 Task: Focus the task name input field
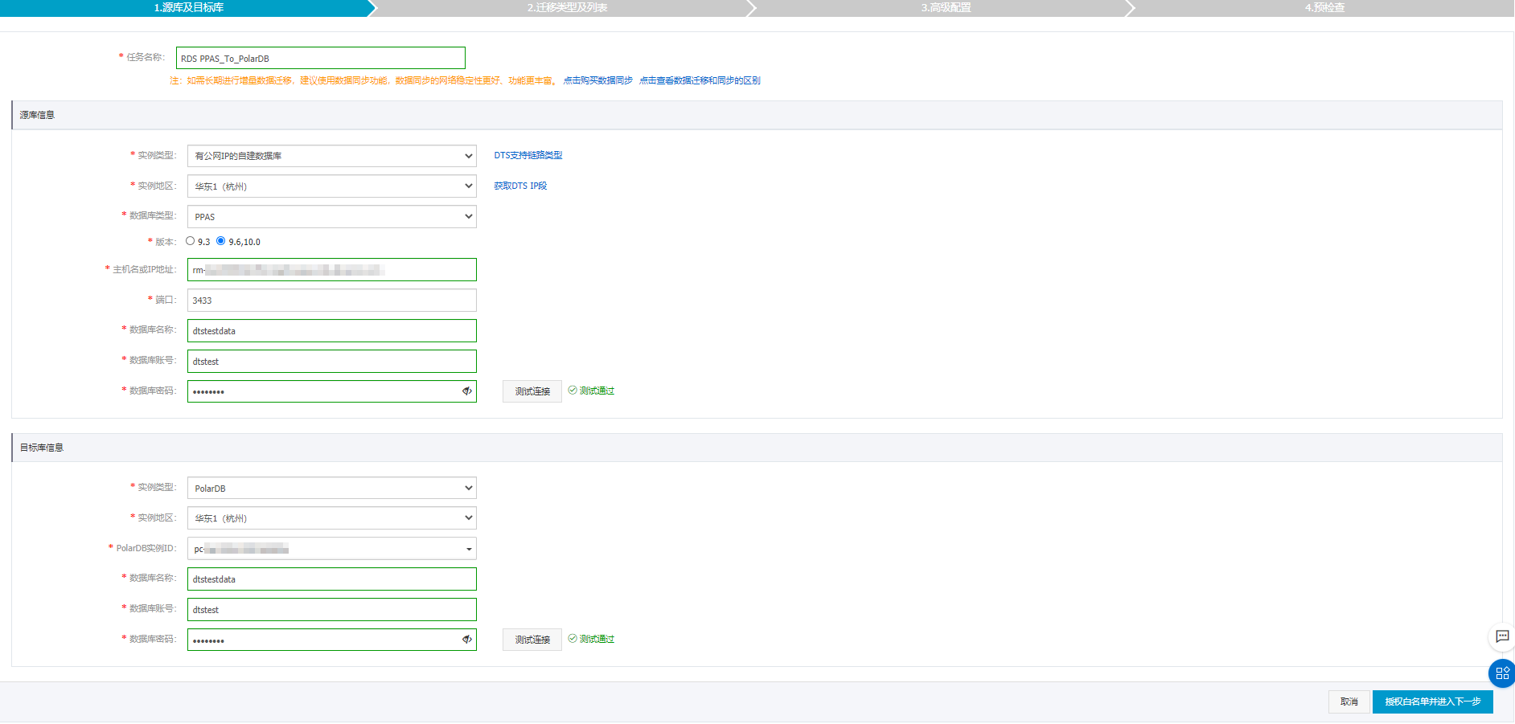coord(321,58)
